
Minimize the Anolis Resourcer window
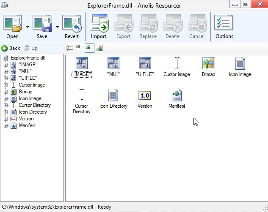pos(235,4)
